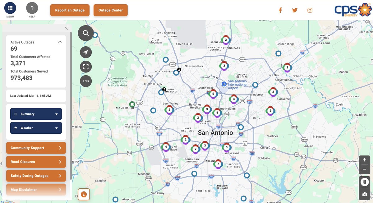Show the map legend icon
Viewport: 373px width, 203px height.
click(x=364, y=182)
